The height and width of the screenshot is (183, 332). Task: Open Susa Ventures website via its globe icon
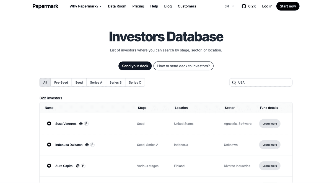pos(80,123)
